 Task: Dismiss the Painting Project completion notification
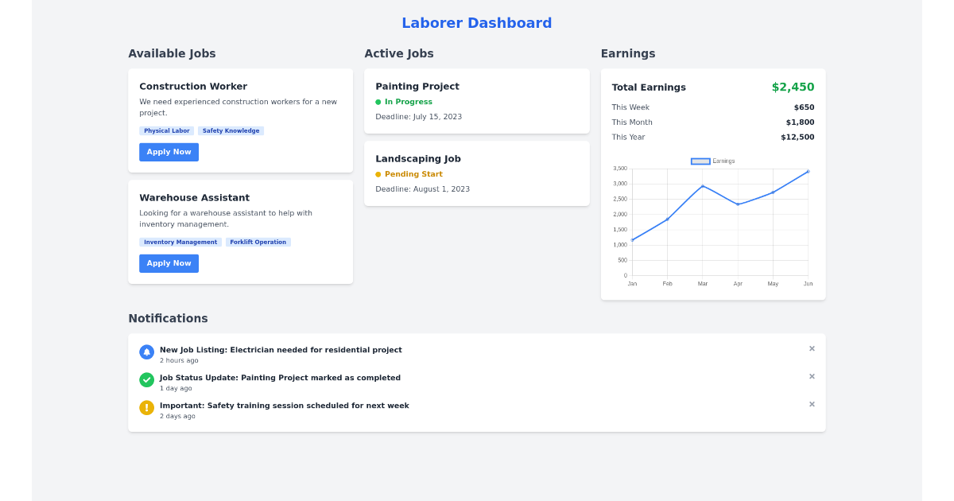812,376
